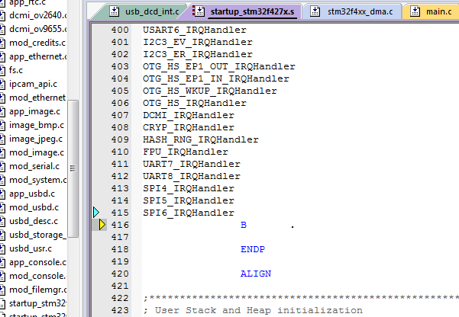Open app_image.c in project tree

34,111
